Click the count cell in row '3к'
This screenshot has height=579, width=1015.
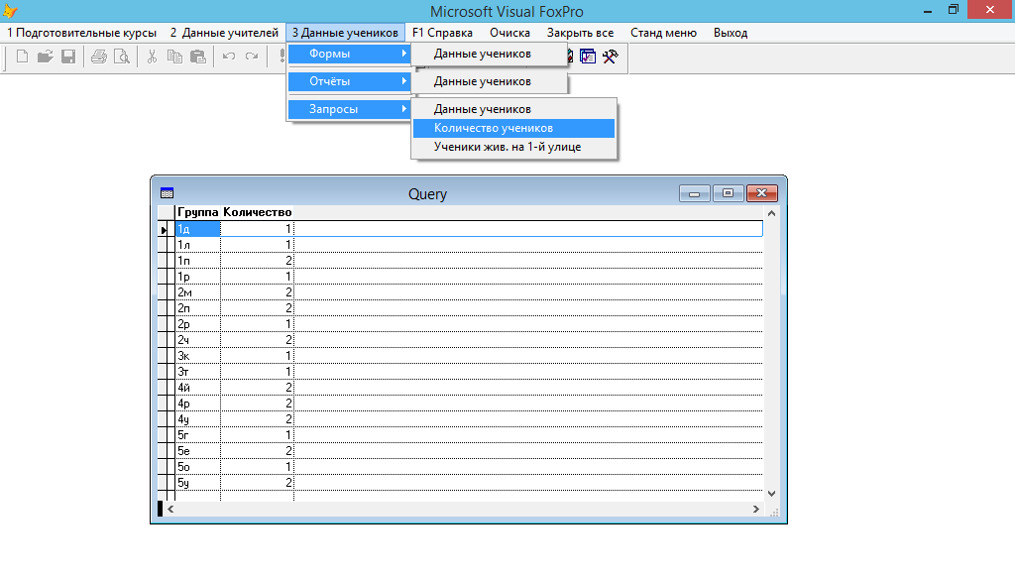(x=257, y=356)
